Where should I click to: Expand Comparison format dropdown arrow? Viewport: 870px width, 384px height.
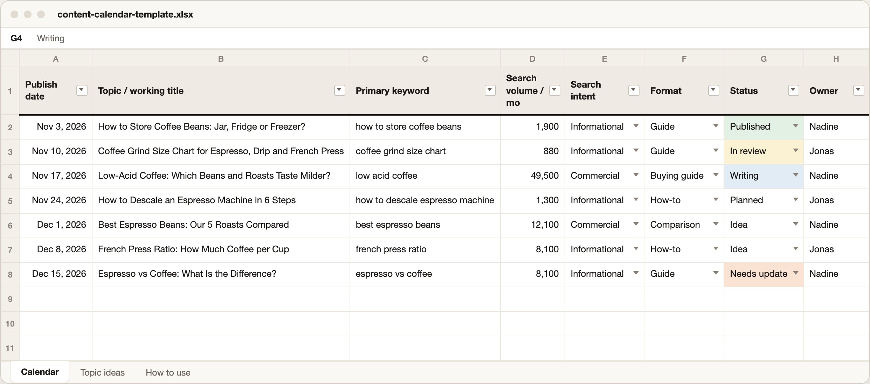pyautogui.click(x=716, y=224)
